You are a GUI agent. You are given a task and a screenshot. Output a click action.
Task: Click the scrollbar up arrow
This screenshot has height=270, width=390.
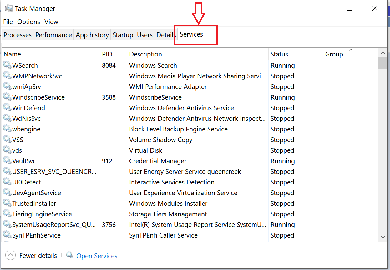382,52
